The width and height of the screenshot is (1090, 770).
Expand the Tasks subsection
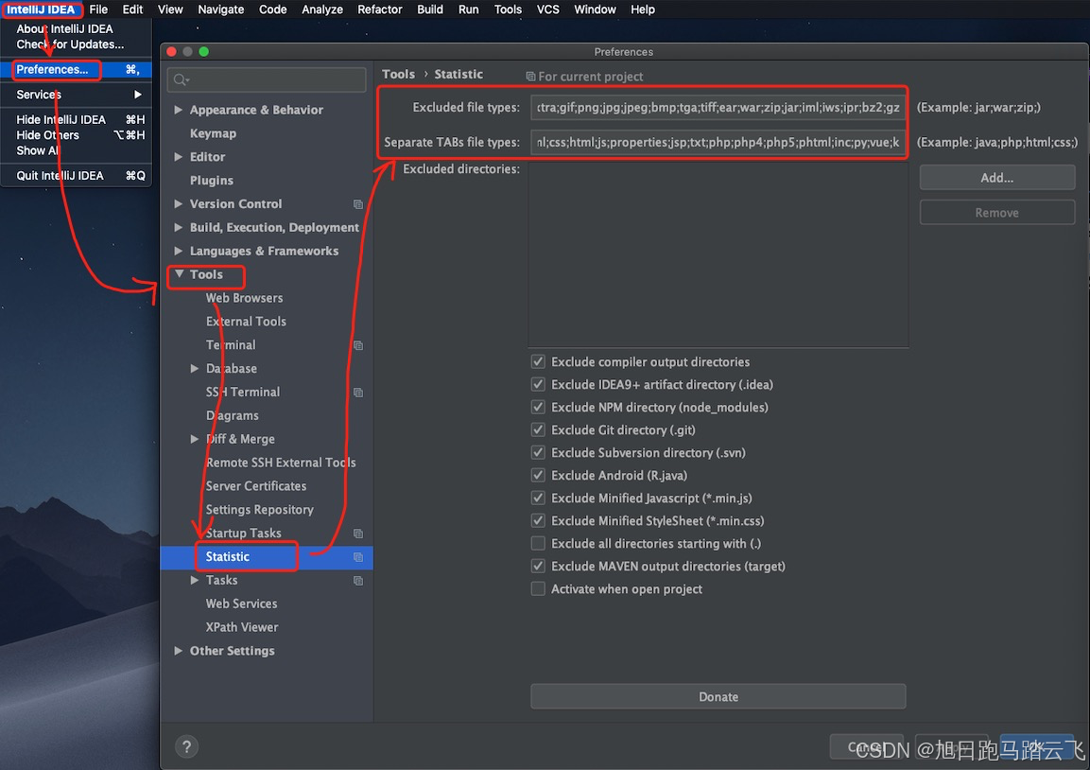195,580
